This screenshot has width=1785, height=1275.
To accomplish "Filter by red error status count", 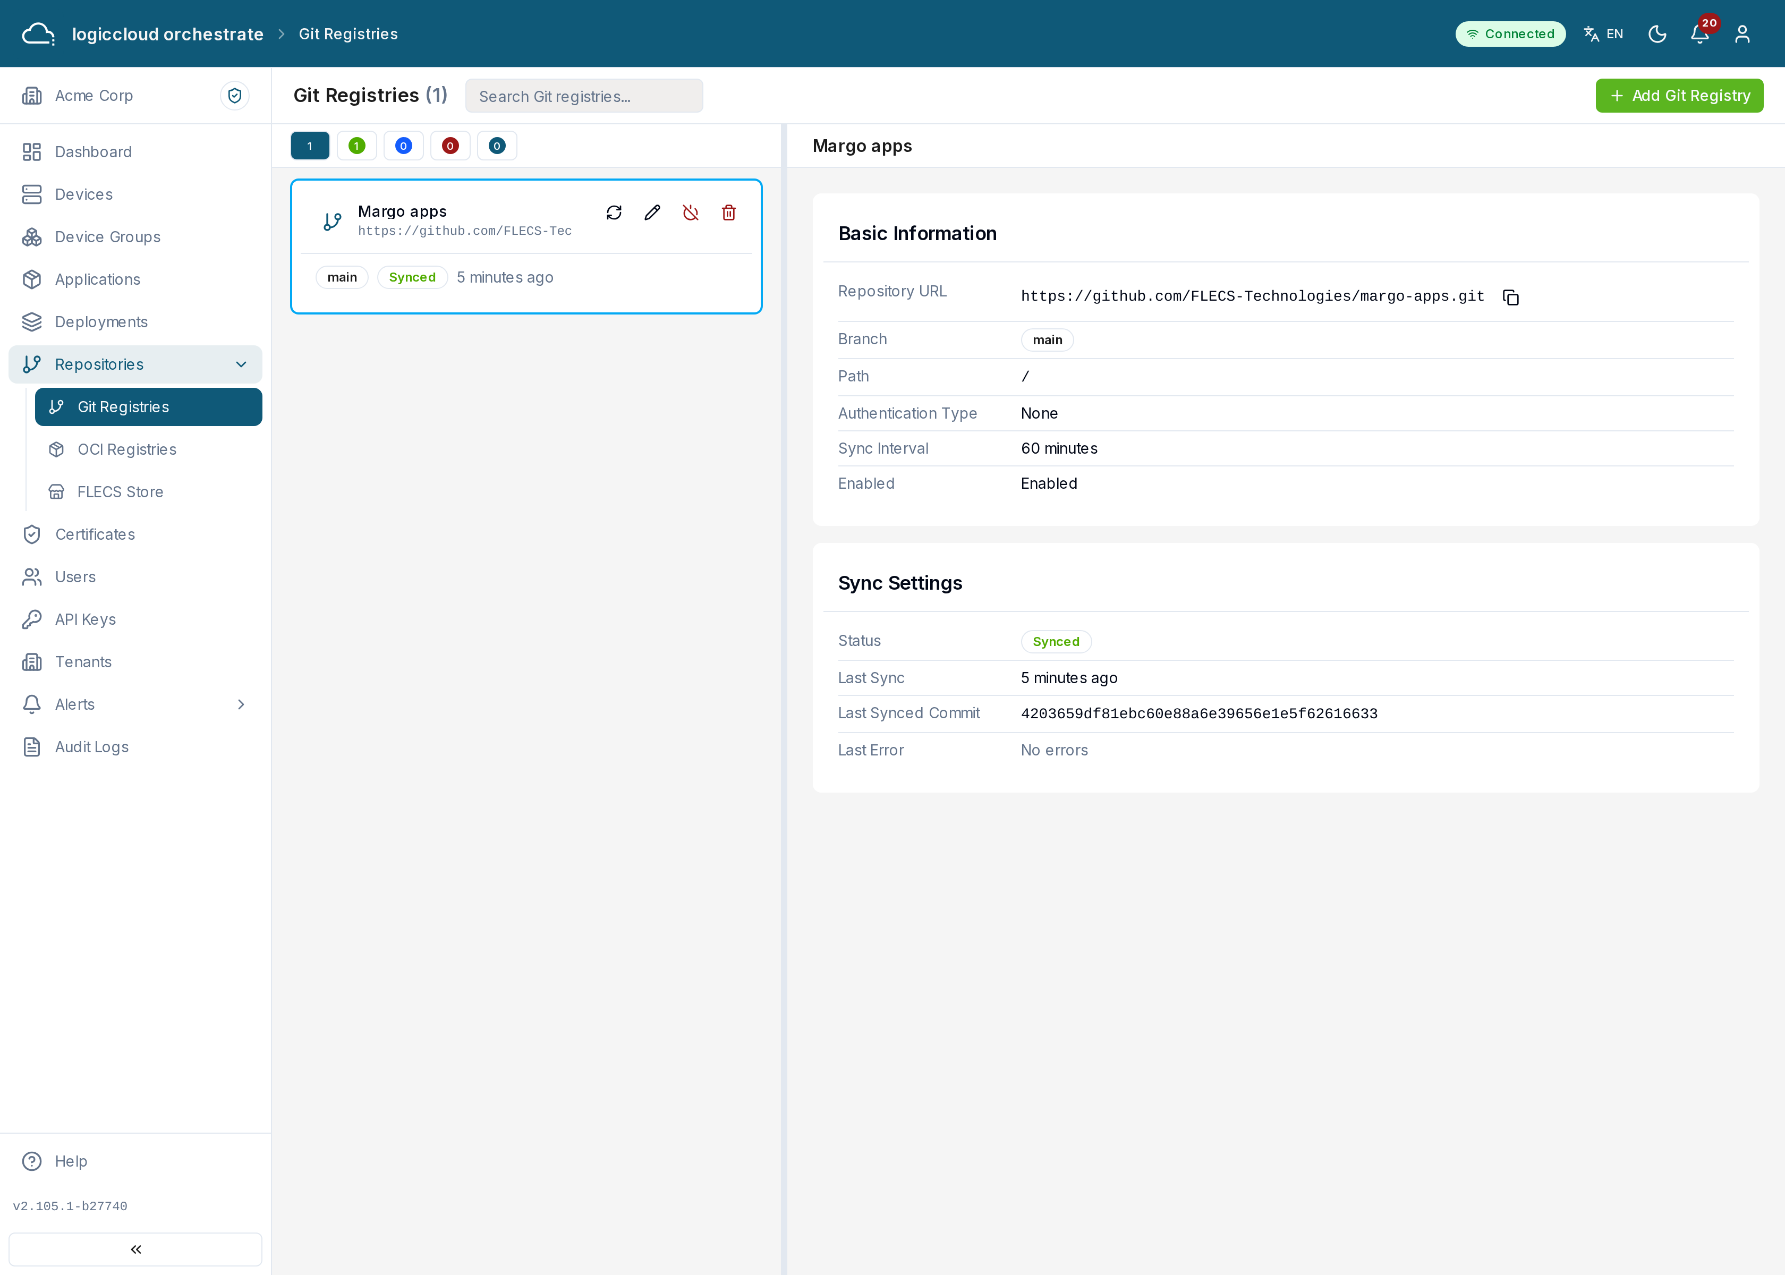I will pyautogui.click(x=450, y=146).
